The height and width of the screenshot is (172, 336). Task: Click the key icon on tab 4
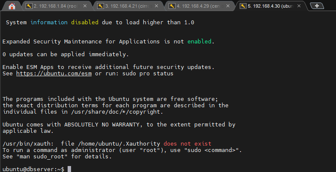tap(172, 6)
